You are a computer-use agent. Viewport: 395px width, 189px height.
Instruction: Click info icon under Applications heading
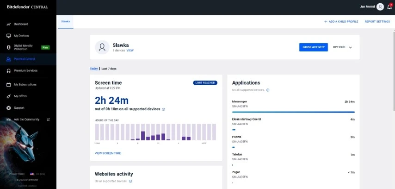point(268,90)
